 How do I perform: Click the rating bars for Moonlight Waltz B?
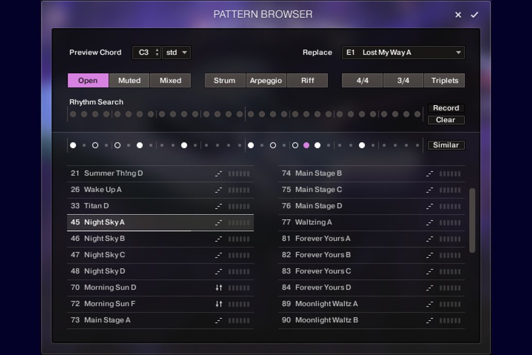coord(450,320)
